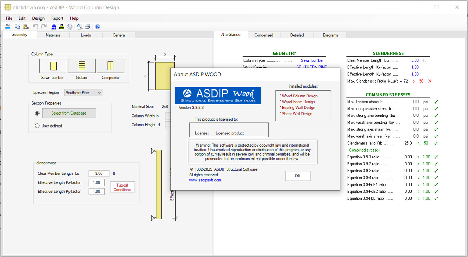Open settings via the gear icon

tap(70, 27)
